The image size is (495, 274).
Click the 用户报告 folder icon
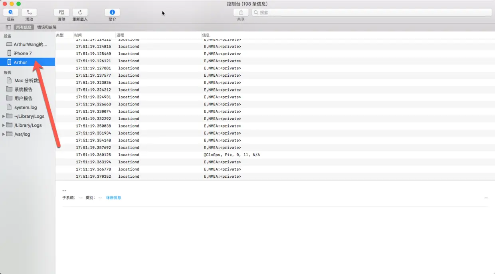coord(10,98)
